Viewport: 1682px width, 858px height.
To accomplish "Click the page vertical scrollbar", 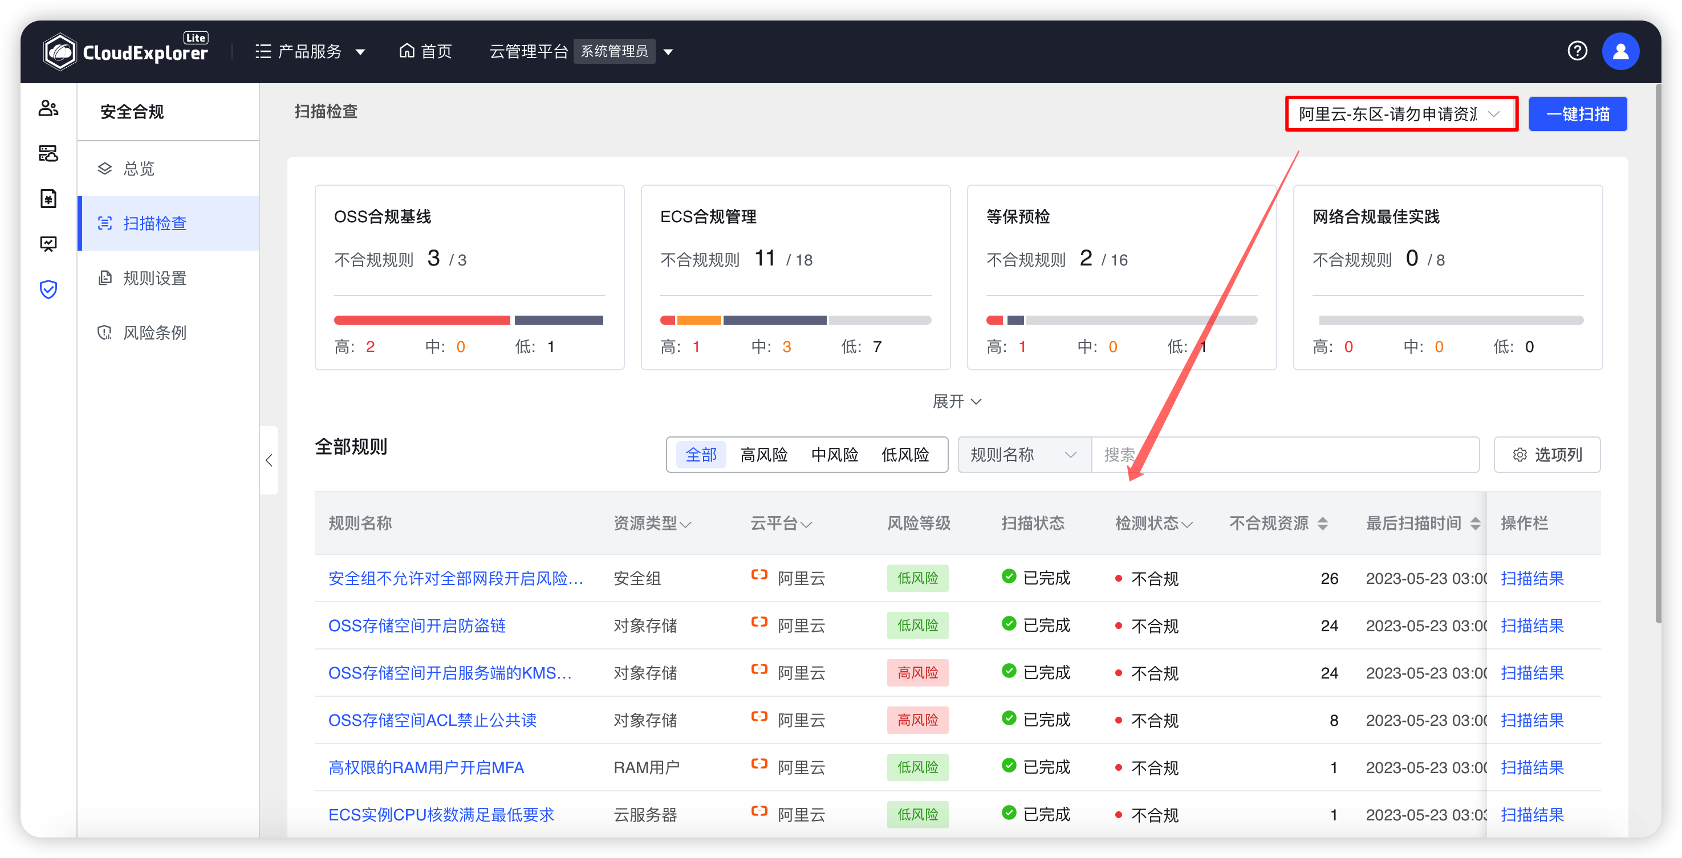I will [x=1658, y=352].
